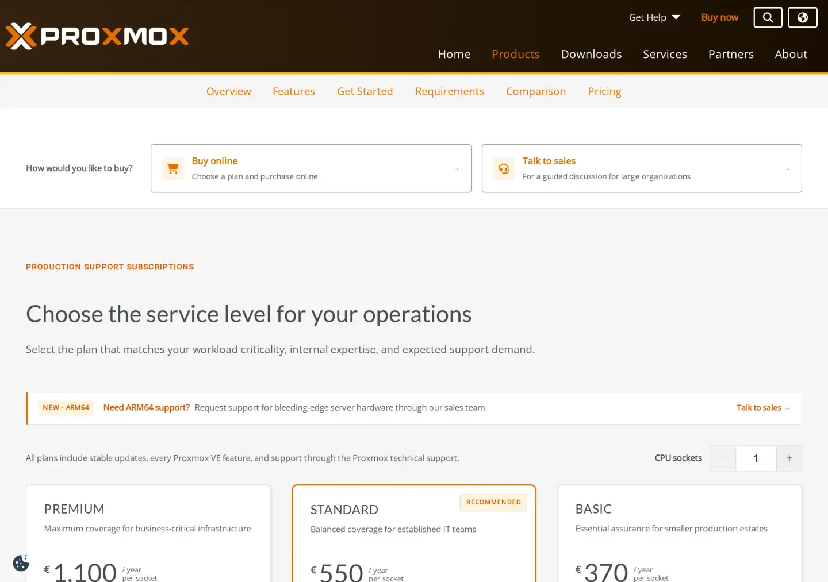The width and height of the screenshot is (828, 582).
Task: Switch to the Requirements tab
Action: 450,91
